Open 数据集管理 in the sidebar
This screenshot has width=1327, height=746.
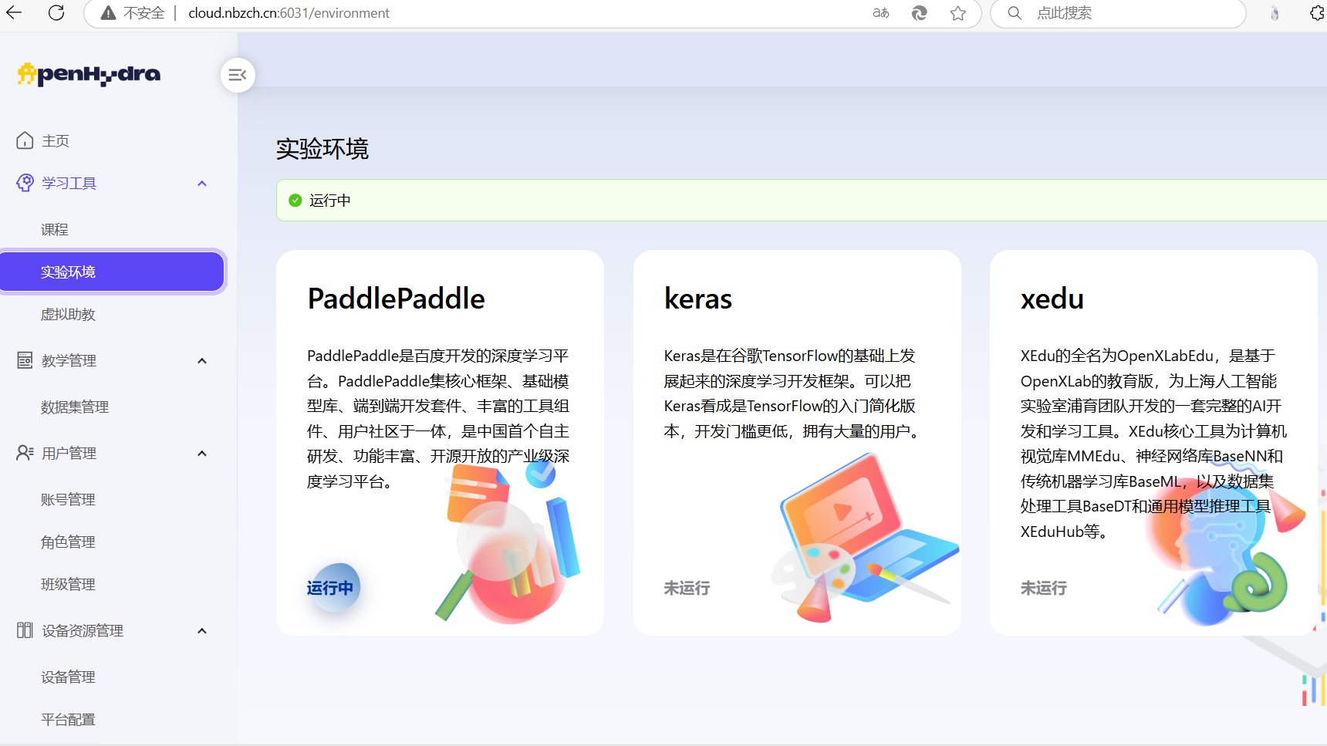pos(75,407)
